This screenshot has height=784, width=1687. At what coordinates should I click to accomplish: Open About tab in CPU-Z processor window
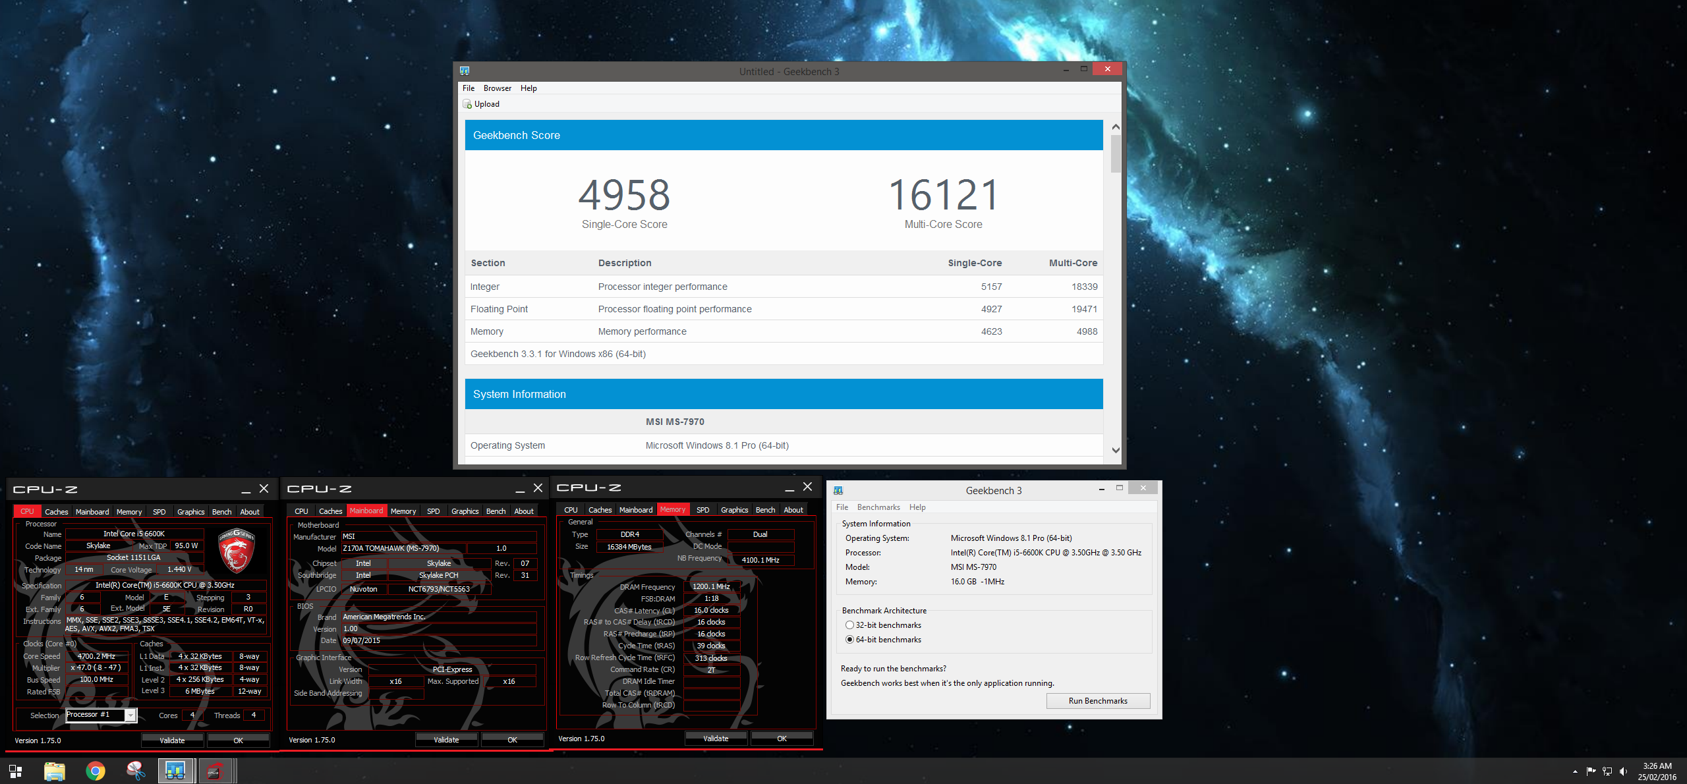coord(250,512)
